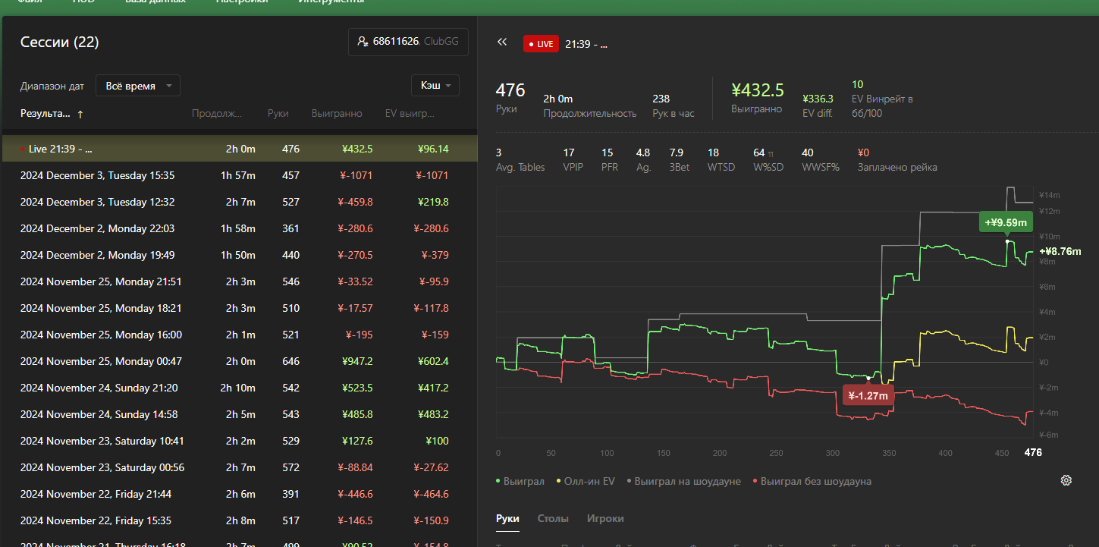Toggle the Олл-ин EV yellow series
This screenshot has height=547, width=1099.
click(585, 481)
